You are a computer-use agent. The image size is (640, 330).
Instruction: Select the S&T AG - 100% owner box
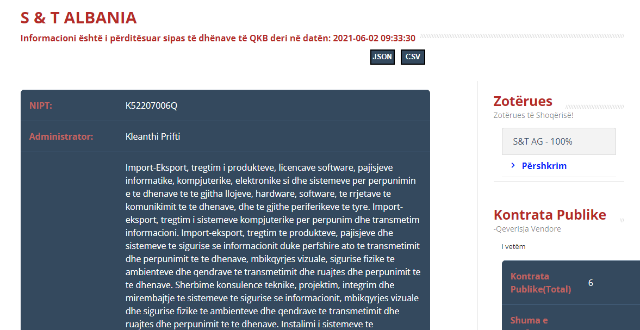point(559,141)
